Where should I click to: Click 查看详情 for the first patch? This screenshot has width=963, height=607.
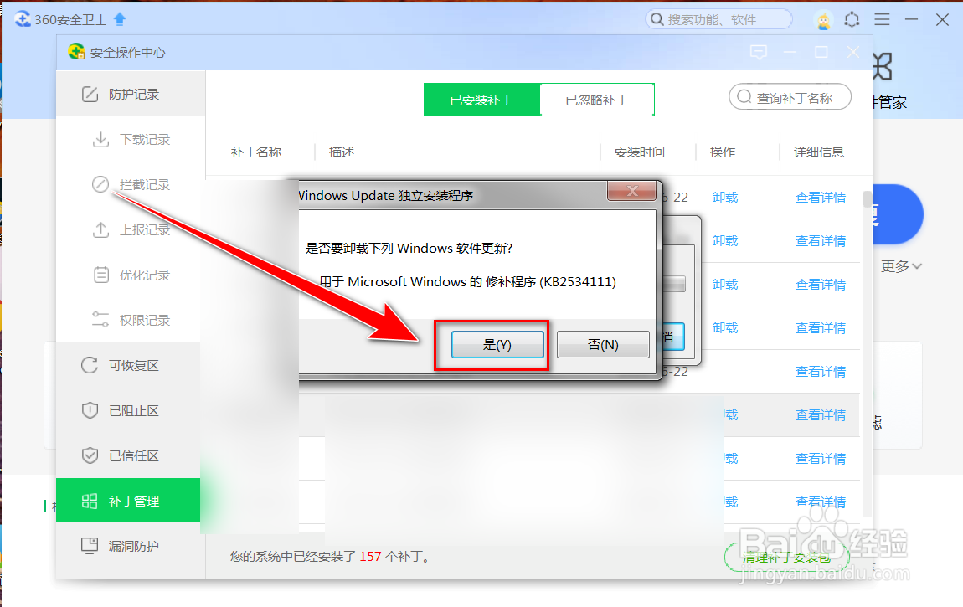click(821, 197)
